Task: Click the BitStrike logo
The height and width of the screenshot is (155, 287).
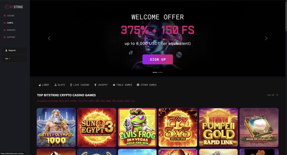Action: (x=14, y=7)
